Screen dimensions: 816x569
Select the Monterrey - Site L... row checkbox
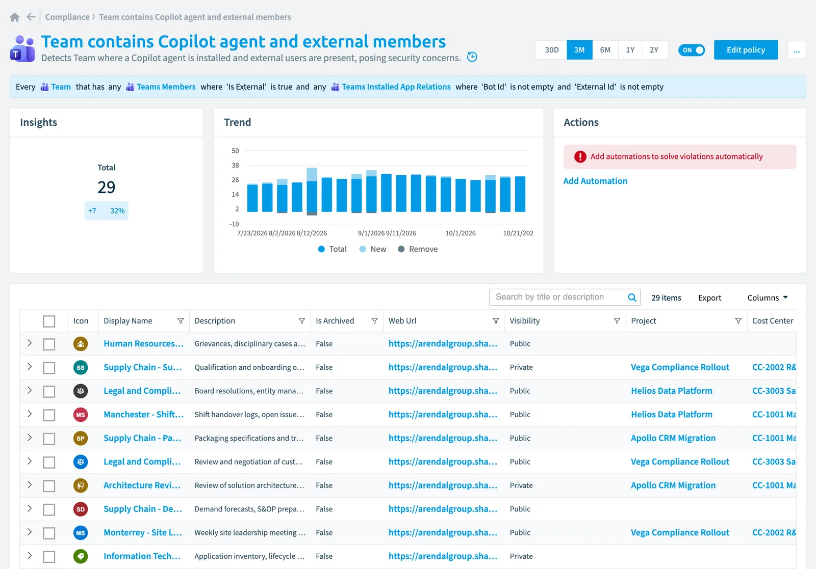pyautogui.click(x=49, y=533)
